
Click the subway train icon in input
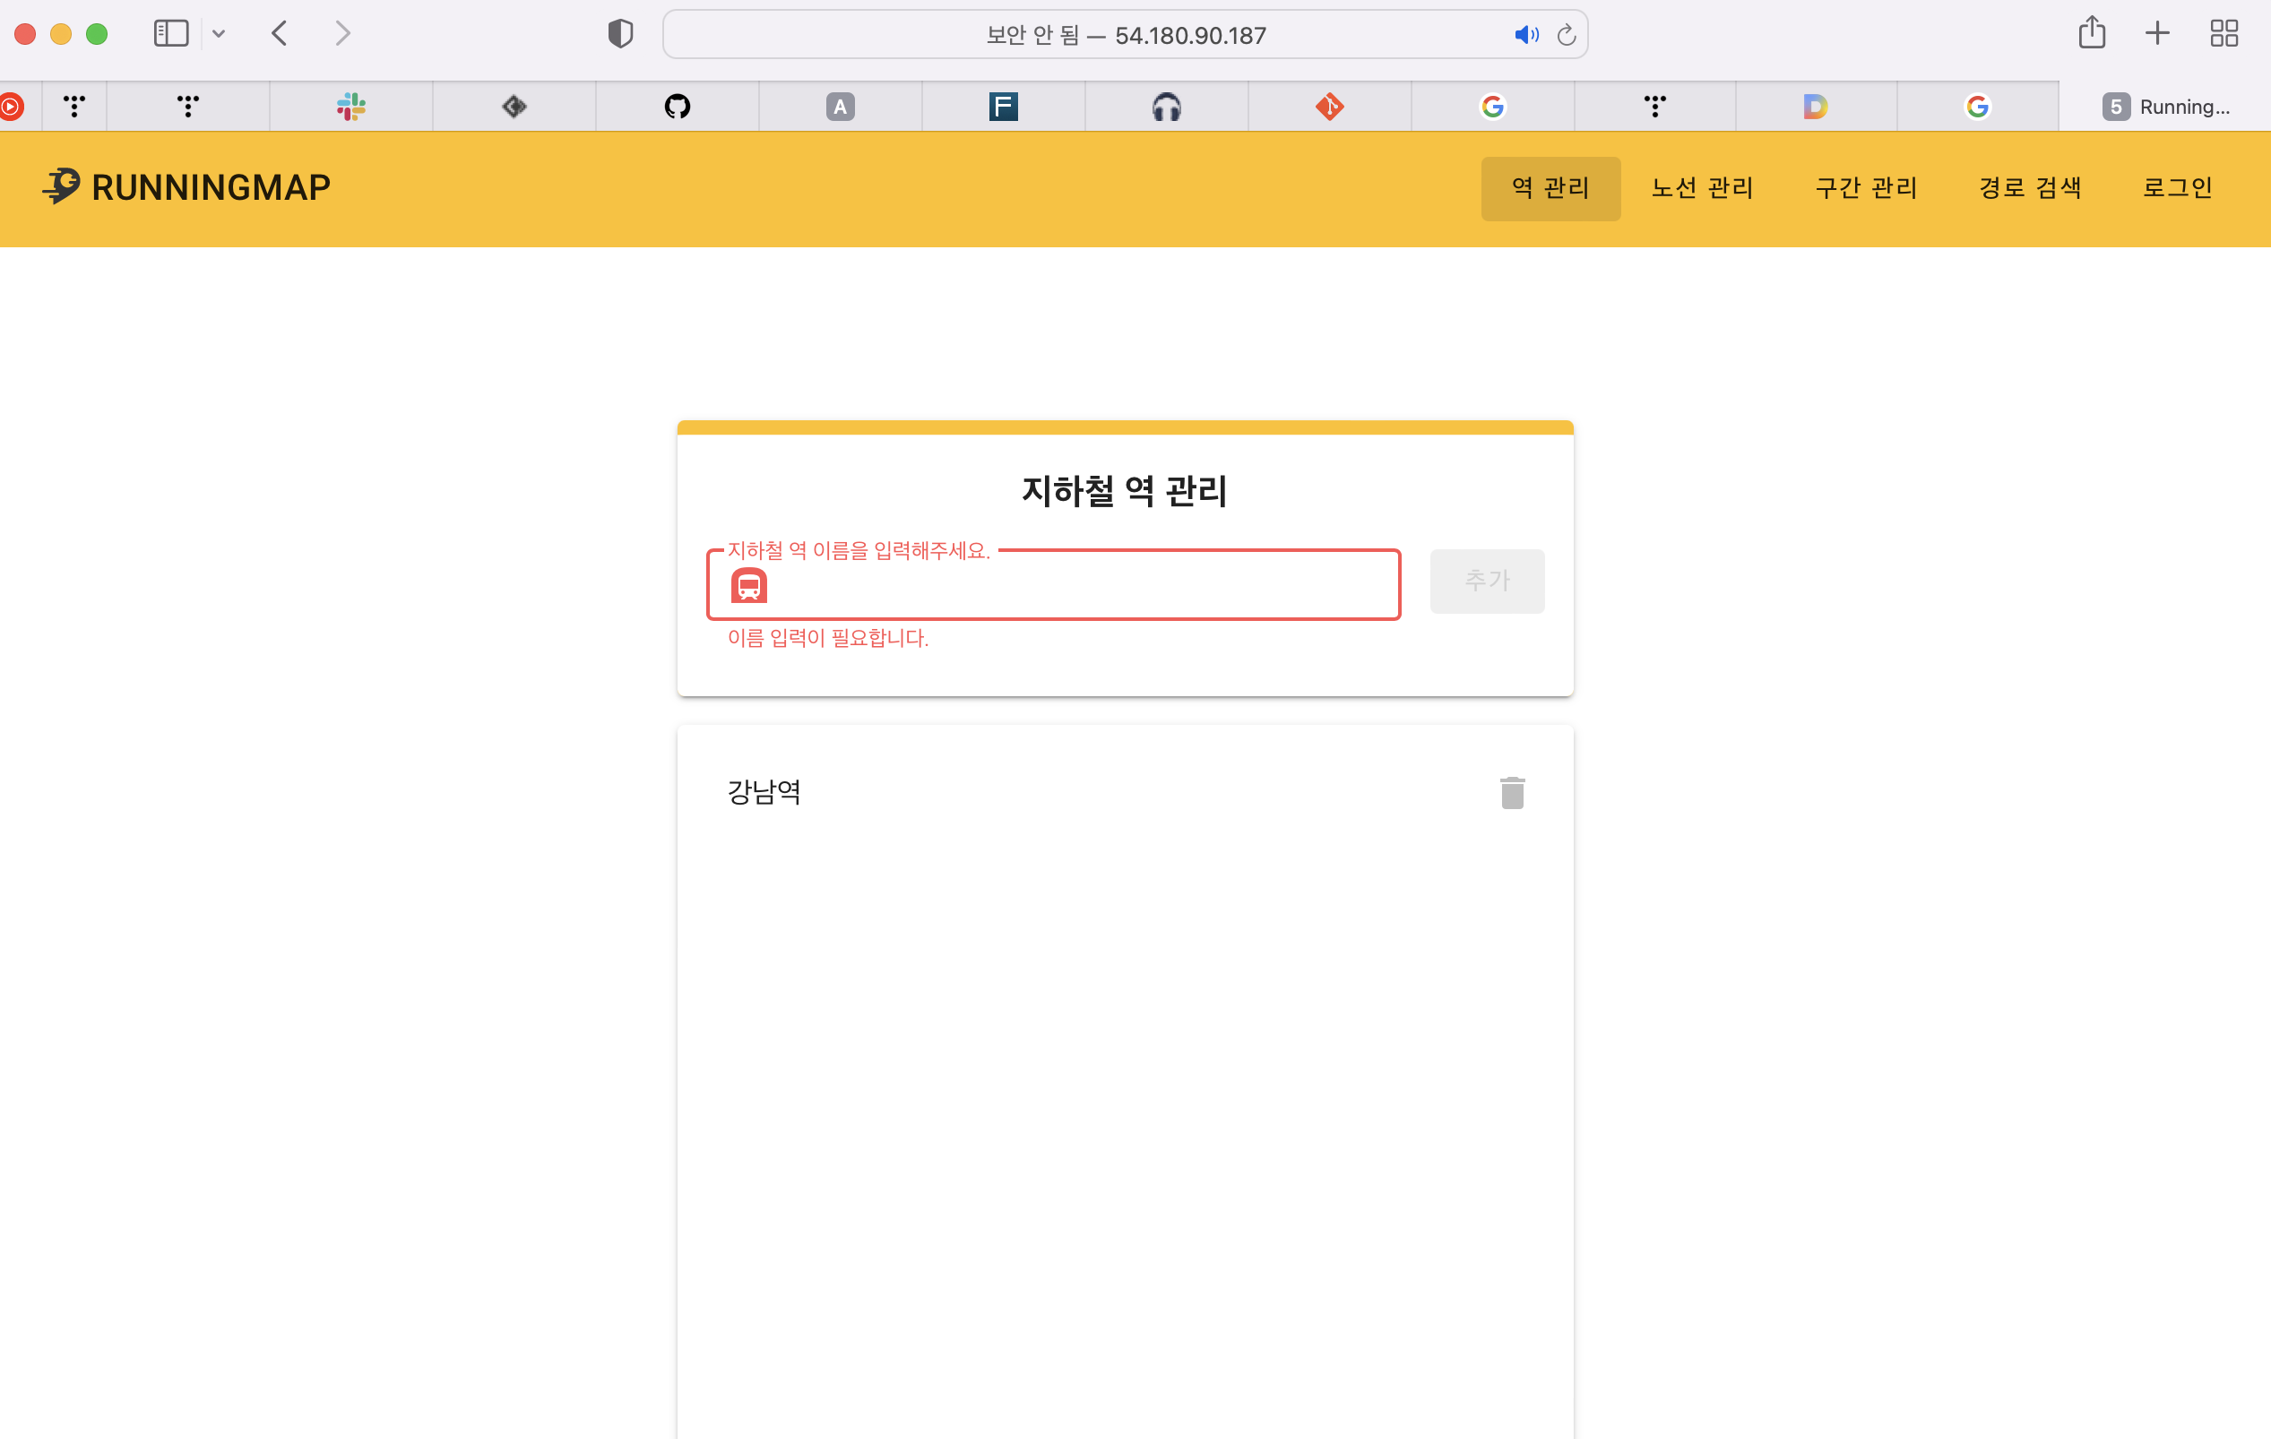(749, 586)
